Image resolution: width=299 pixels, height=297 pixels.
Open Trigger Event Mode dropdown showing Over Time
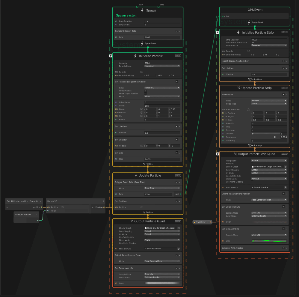point(162,188)
